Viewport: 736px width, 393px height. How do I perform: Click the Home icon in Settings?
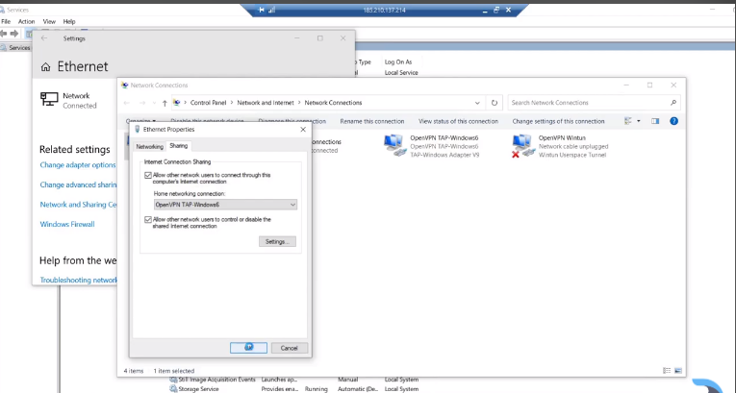pos(46,67)
